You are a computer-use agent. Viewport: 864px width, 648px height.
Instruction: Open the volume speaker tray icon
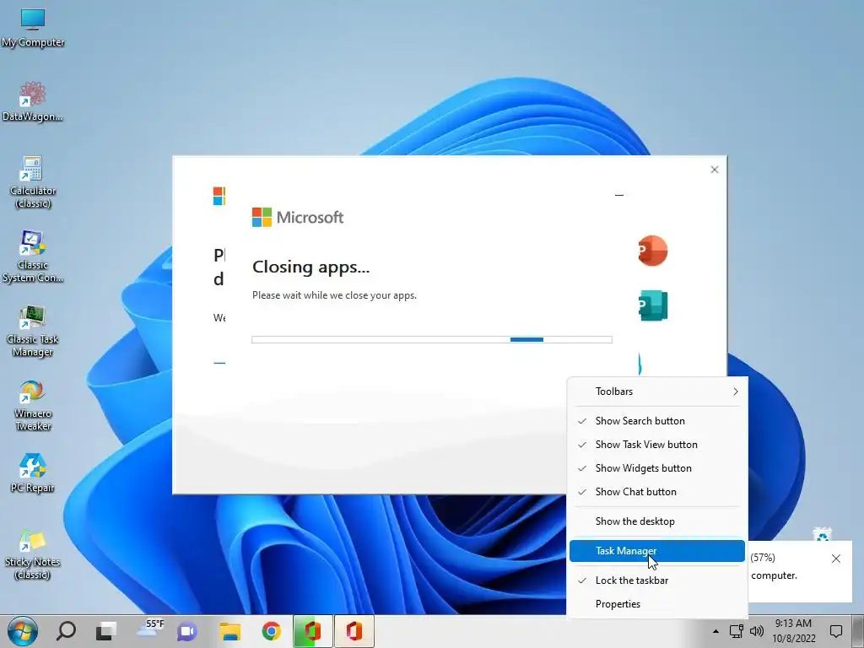pyautogui.click(x=757, y=631)
